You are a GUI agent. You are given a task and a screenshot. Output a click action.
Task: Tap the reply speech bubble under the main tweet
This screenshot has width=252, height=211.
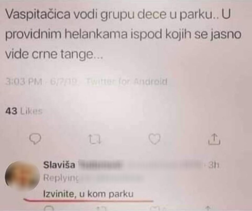click(x=35, y=139)
